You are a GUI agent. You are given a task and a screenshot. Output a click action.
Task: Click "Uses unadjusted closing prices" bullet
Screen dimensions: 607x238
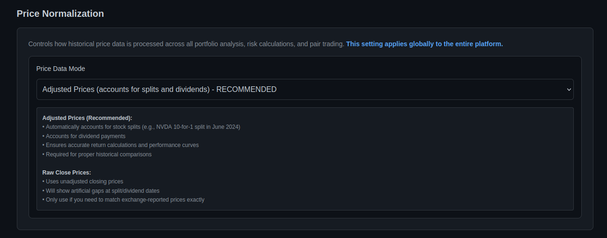(84, 182)
